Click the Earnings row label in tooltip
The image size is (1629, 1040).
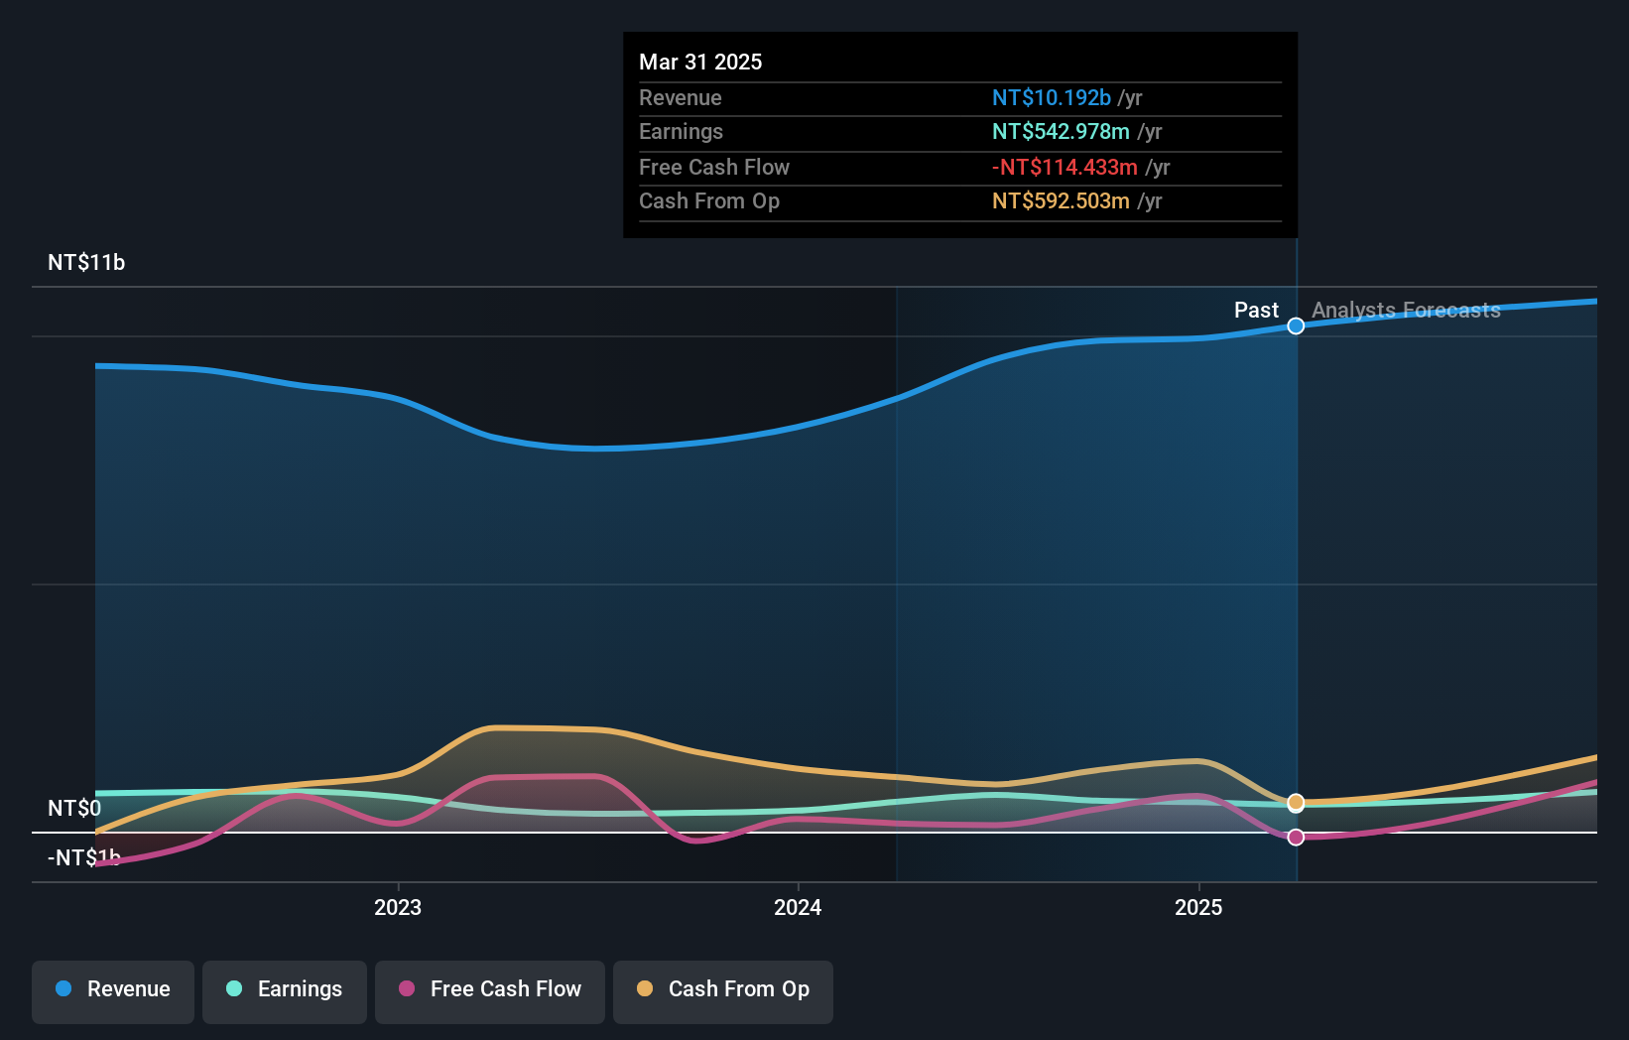(681, 131)
